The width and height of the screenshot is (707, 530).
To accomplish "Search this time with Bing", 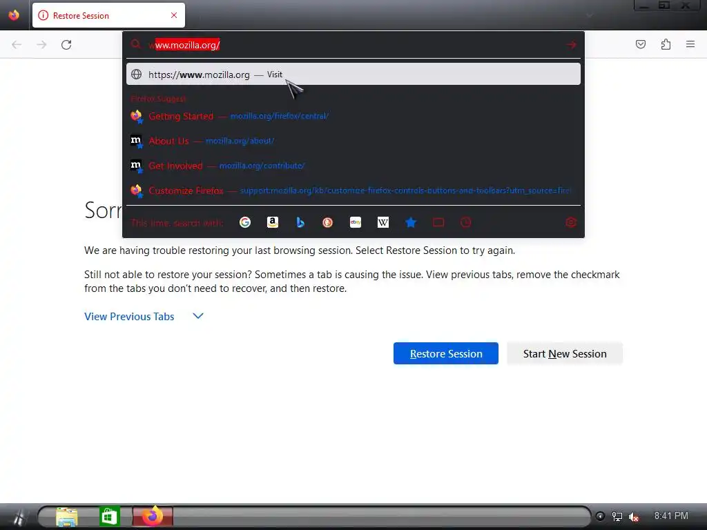I will 300,222.
